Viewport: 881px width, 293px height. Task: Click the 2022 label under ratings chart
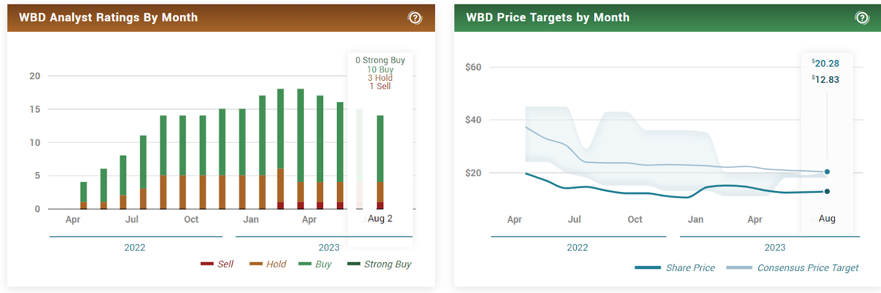135,247
